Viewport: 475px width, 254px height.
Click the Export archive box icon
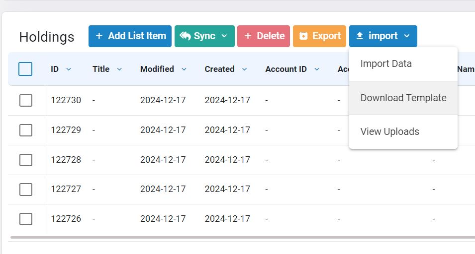click(303, 36)
